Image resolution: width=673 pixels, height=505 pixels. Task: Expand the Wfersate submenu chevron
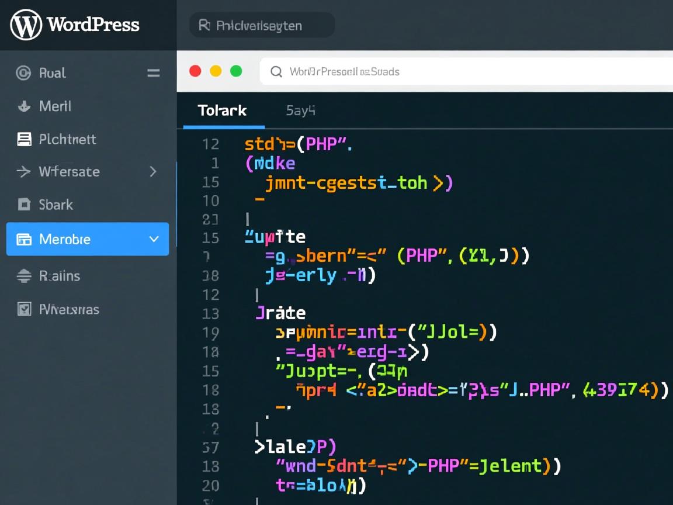[153, 172]
